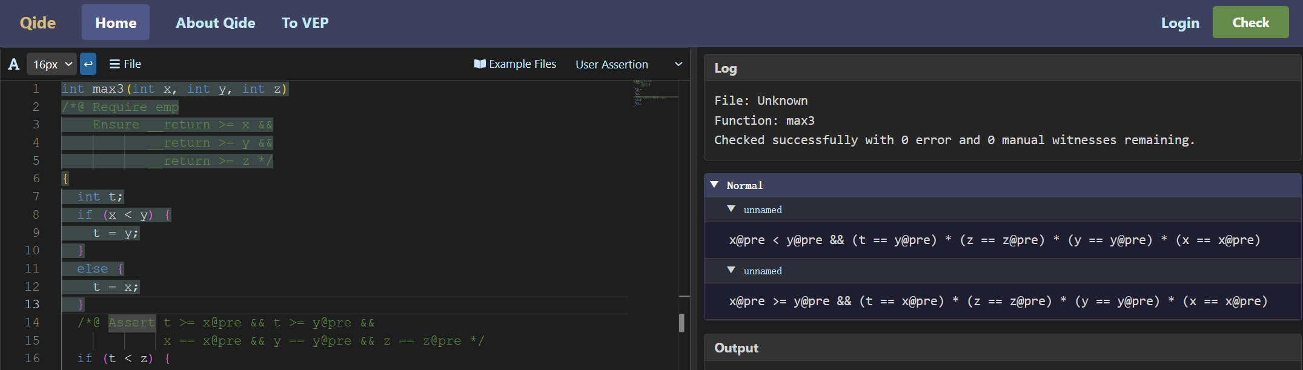Viewport: 1303px width, 370px height.
Task: Collapse the first unnamed assertion
Action: coord(731,209)
